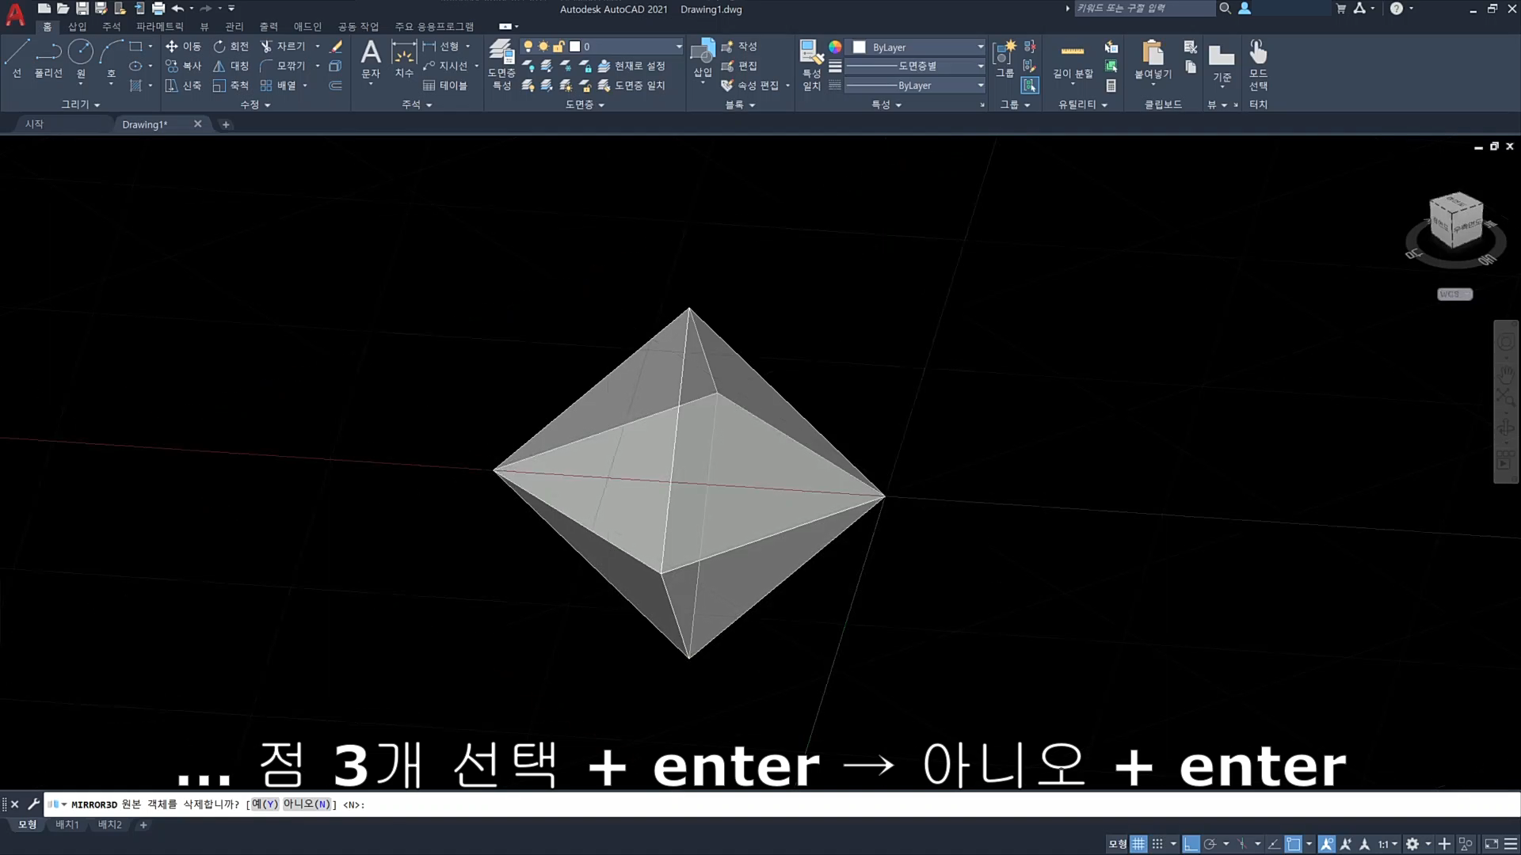
Task: Click the Save icon in quick access toolbar
Action: pyautogui.click(x=82, y=9)
